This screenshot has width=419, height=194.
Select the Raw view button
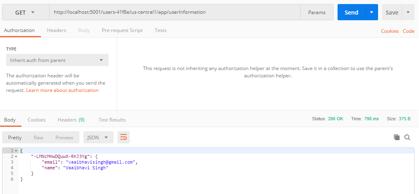coord(38,137)
